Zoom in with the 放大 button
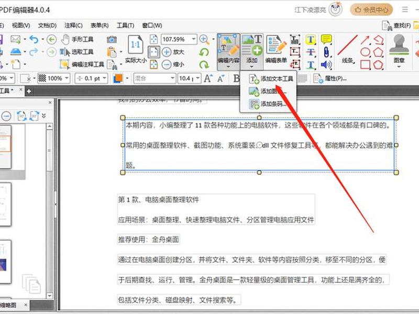The image size is (419, 314). 173,52
